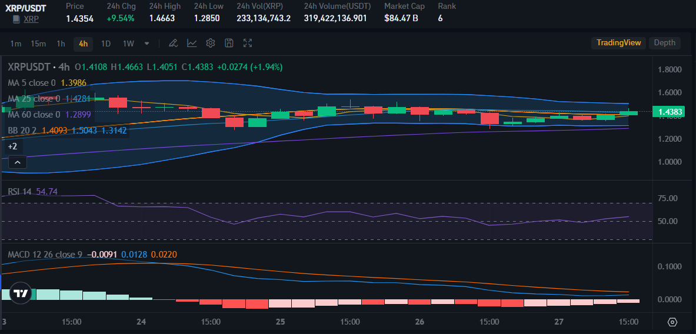696x334 pixels.
Task: Select the MA 25 close indicator label
Action: 34,98
